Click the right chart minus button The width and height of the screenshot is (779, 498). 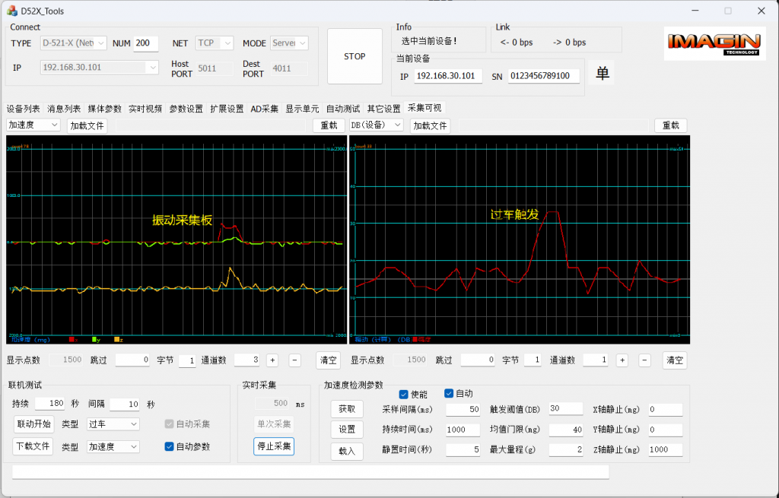(644, 360)
